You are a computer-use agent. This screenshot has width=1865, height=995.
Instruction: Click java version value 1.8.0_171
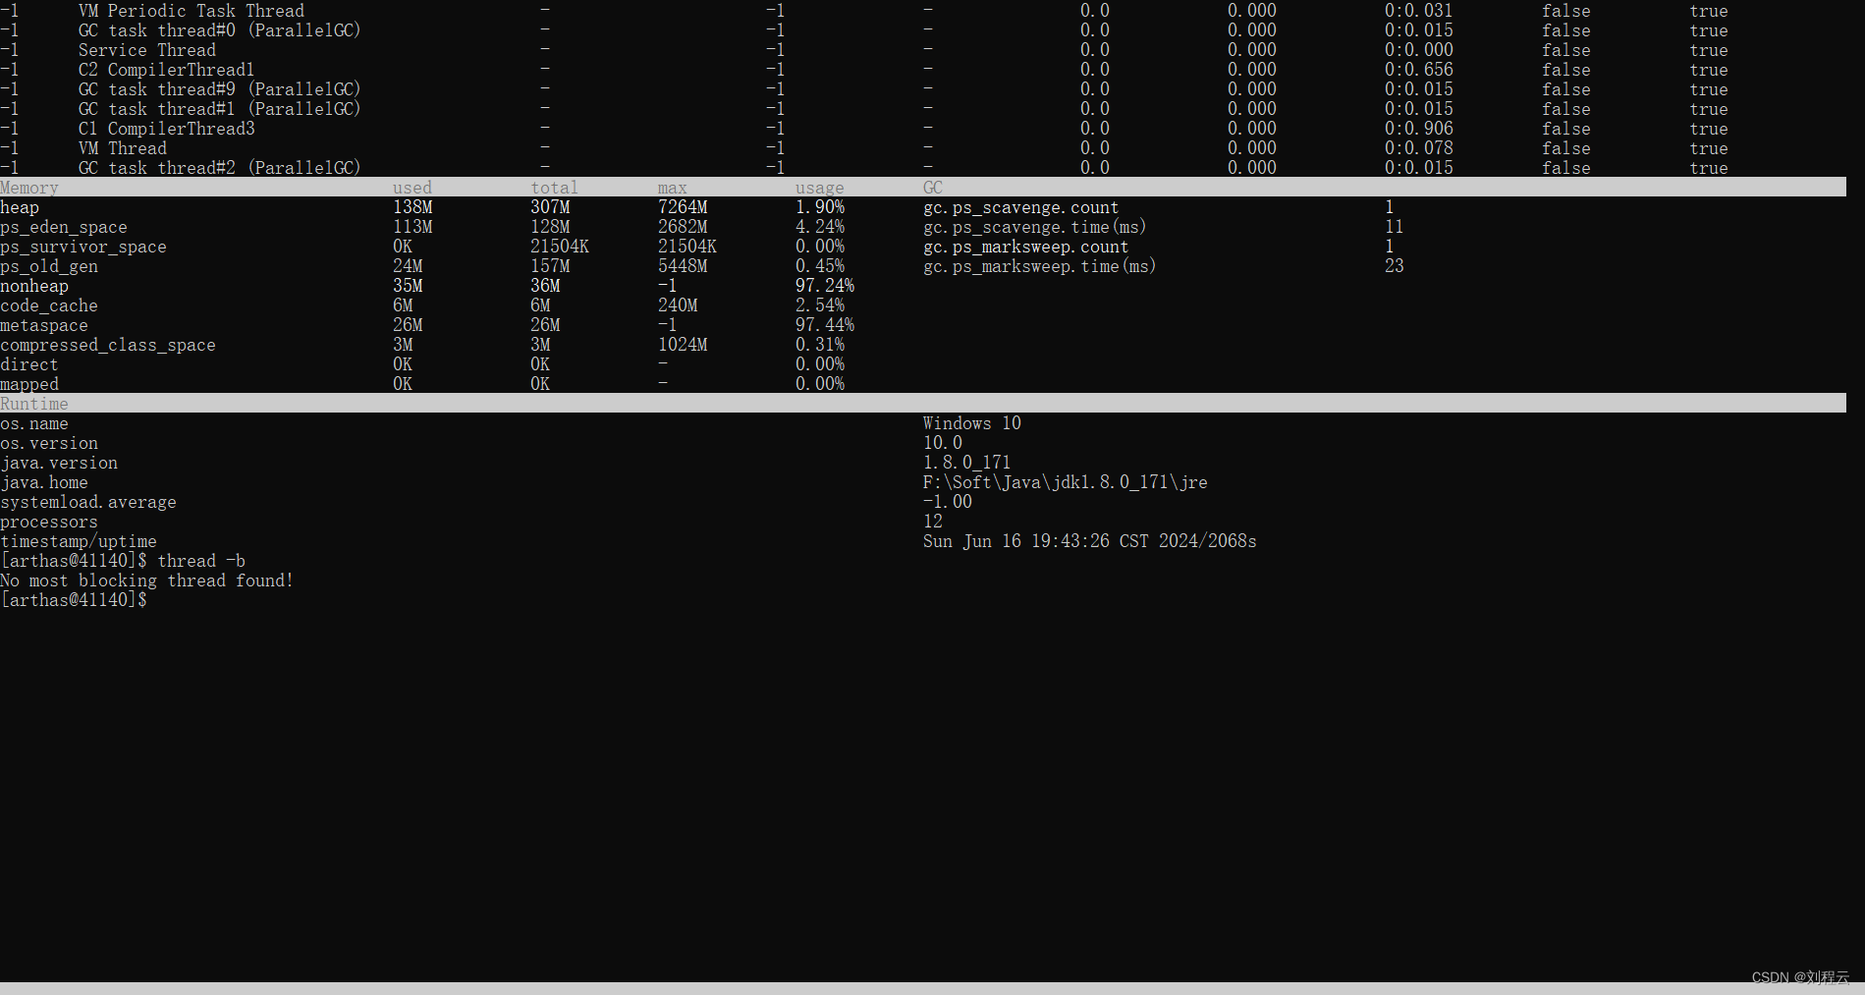967,463
